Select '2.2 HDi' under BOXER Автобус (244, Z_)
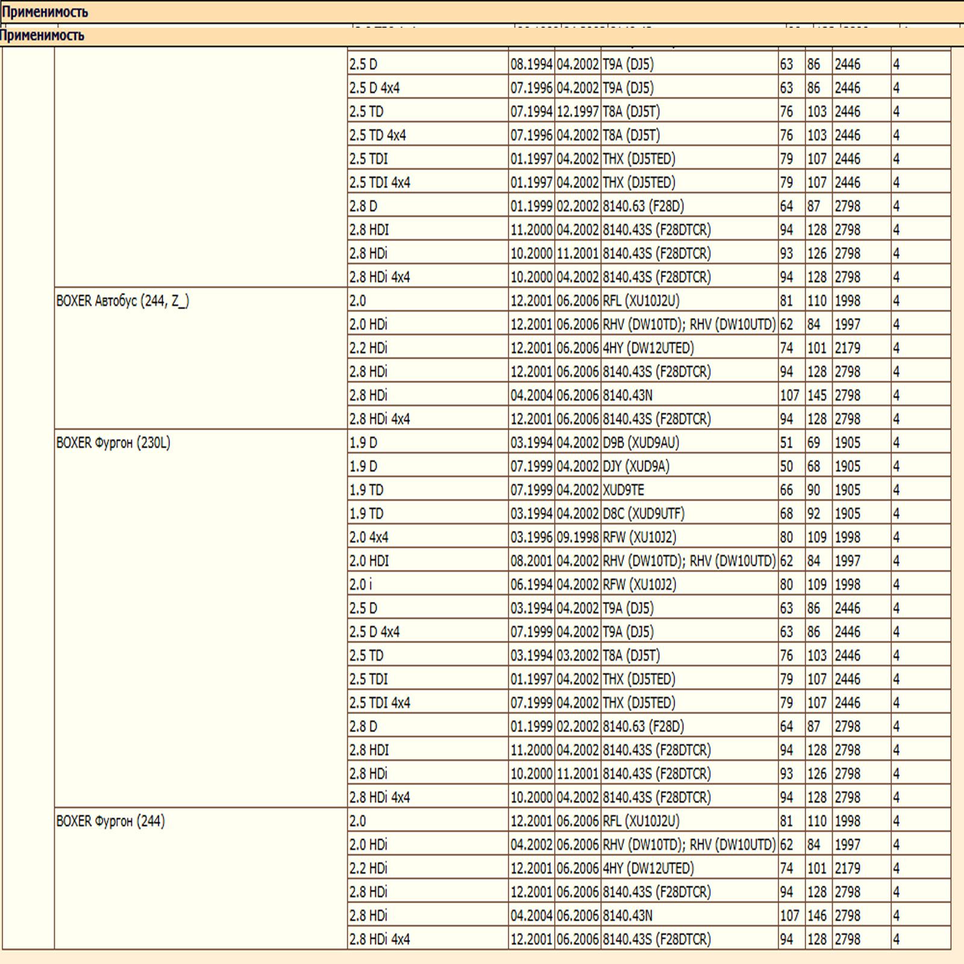This screenshot has height=964, width=964. (x=428, y=348)
